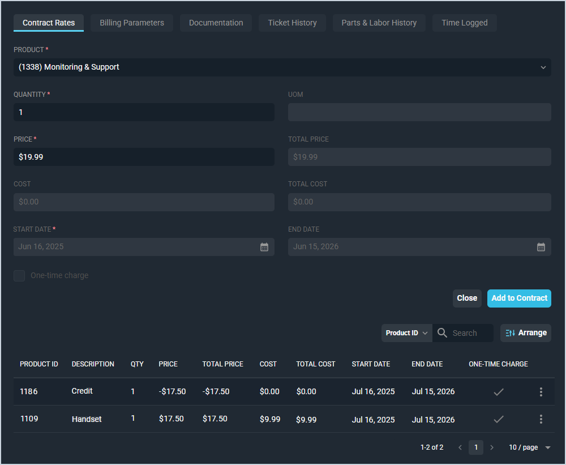Click the Add to Contract button
This screenshot has height=465, width=566.
coord(518,298)
